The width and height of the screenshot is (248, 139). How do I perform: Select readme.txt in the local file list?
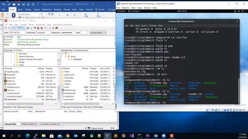click(x=31, y=100)
